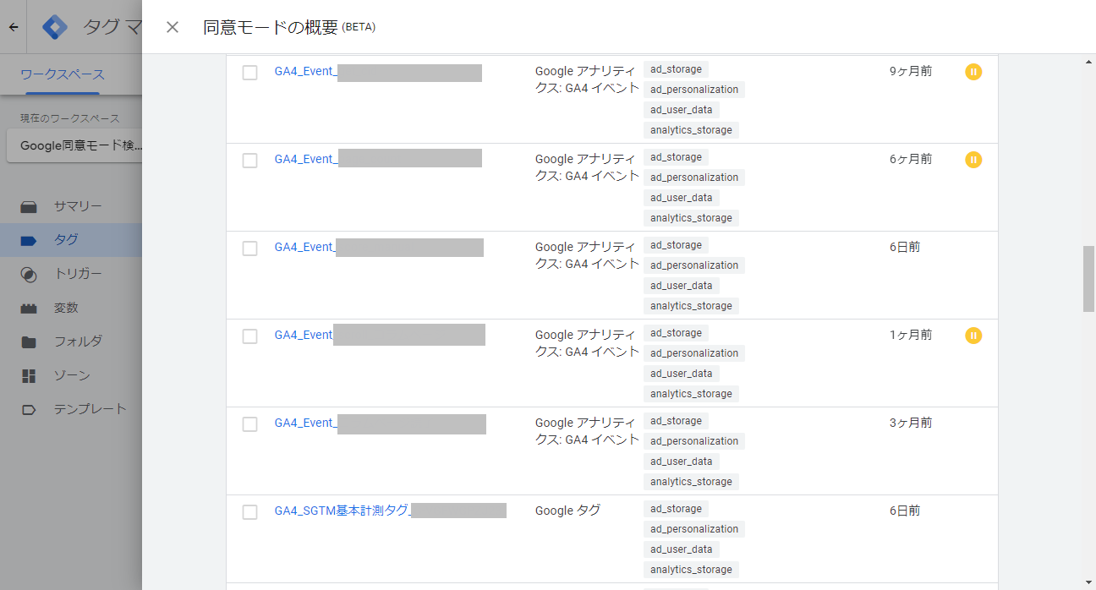Click the Variables icon in sidebar
The height and width of the screenshot is (590, 1096).
(29, 308)
